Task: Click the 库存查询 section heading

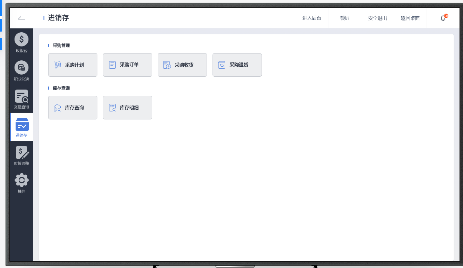Action: 61,88
